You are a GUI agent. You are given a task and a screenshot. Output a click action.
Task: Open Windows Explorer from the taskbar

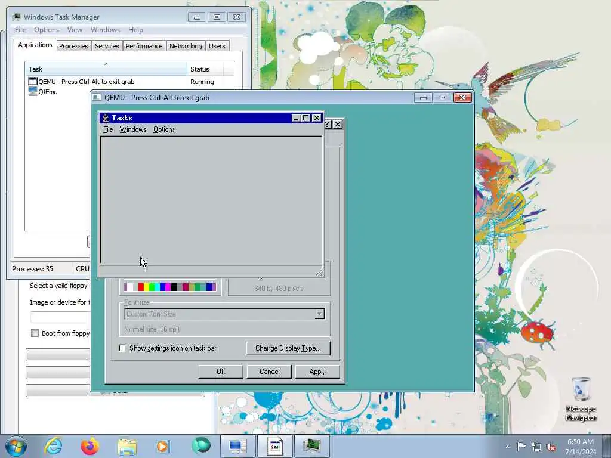(127, 446)
